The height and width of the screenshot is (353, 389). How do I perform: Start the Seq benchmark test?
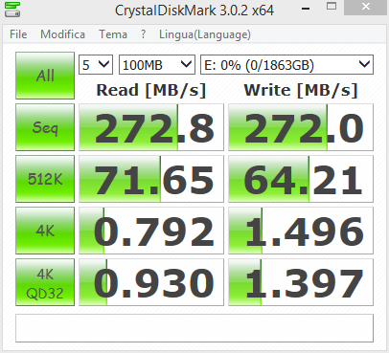[45, 127]
